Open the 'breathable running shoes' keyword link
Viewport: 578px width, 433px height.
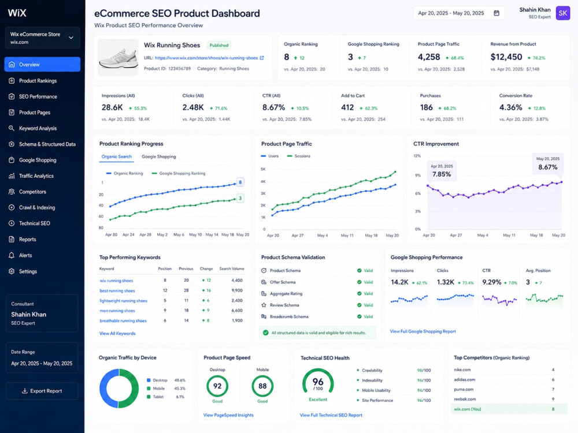click(x=123, y=320)
